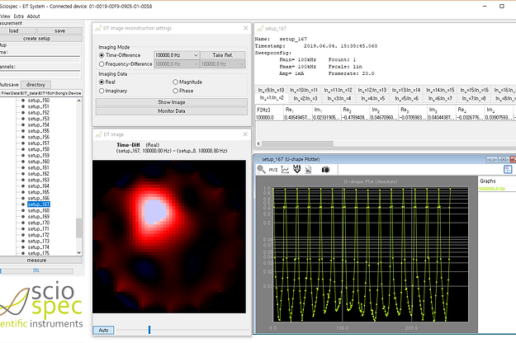This screenshot has height=343, width=516.
Task: Click the line chart icon in plotter toolbar
Action: click(286, 169)
